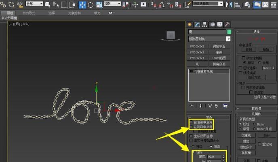Open the Layer Manager icon
The width and height of the screenshot is (278, 162).
(247, 4)
